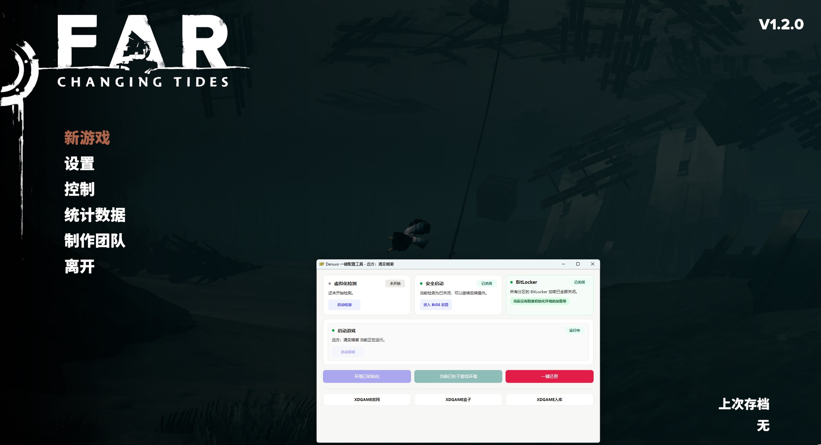Click the 启动检测 button
Screen dimensions: 821x445
coord(344,305)
